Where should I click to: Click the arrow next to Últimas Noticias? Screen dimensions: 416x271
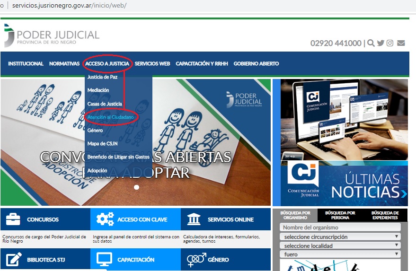(x=404, y=193)
